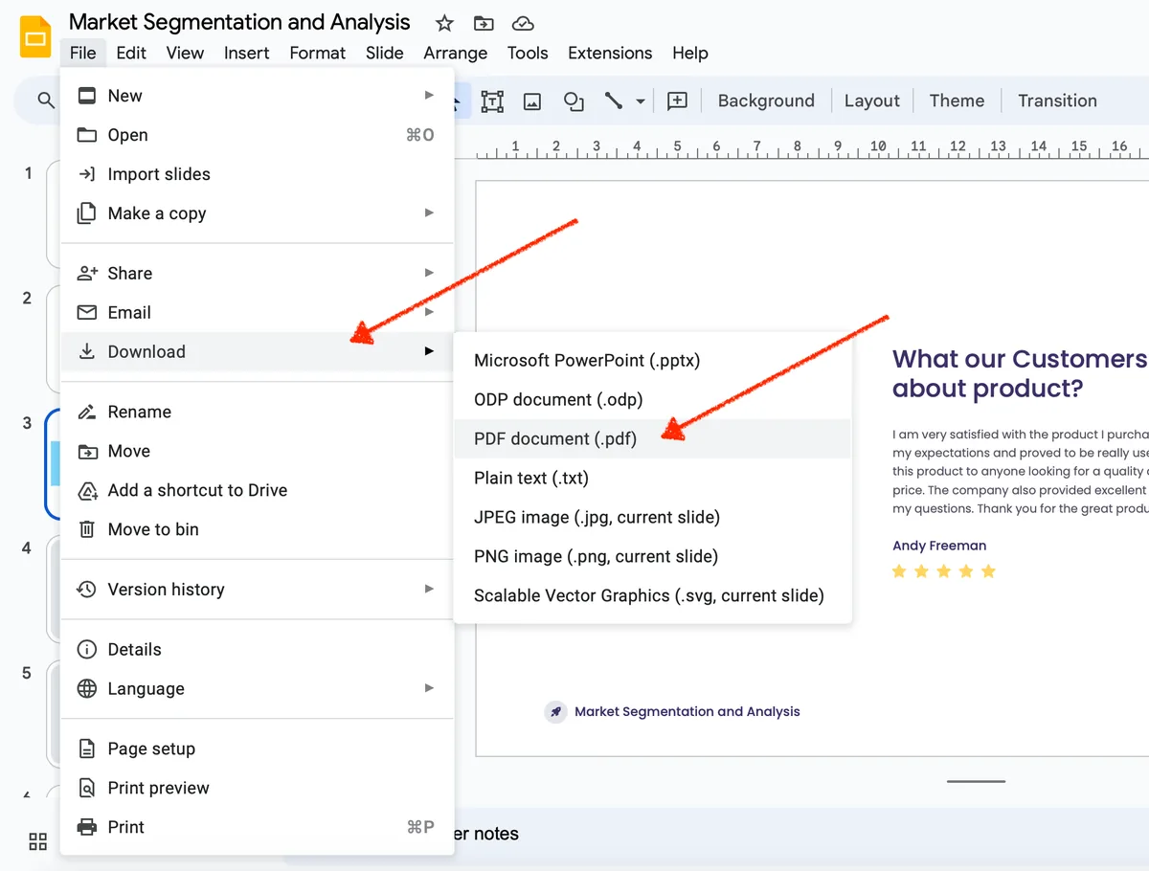The height and width of the screenshot is (871, 1149).
Task: Choose PDF document (.pdf) download
Action: (652, 438)
